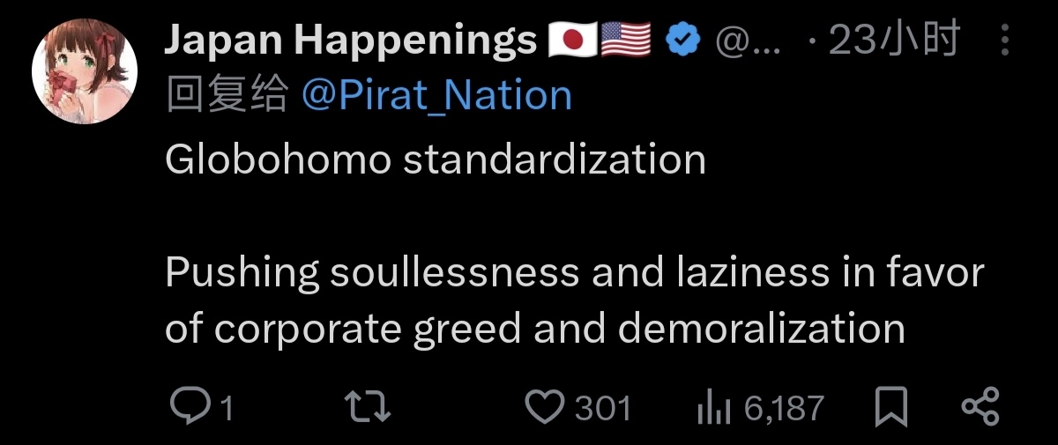This screenshot has height=445, width=1058.
Task: Click the truncated @... username handle
Action: point(746,41)
